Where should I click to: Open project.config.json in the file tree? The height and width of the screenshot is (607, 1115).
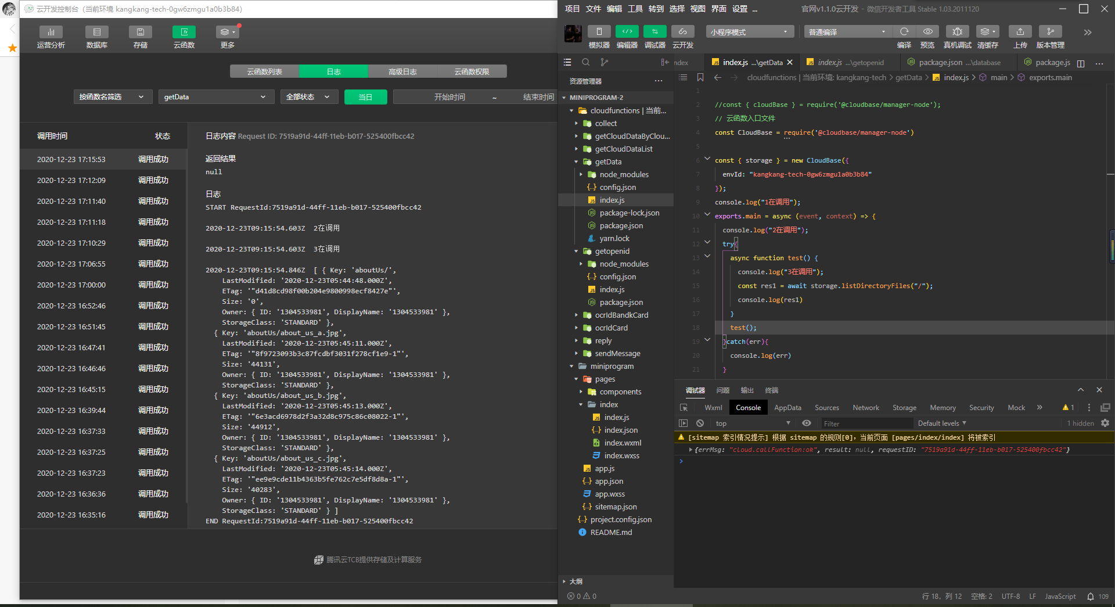pos(621,519)
